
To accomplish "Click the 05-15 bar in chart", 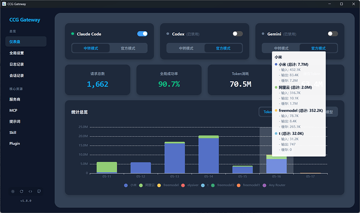I will pos(243,169).
